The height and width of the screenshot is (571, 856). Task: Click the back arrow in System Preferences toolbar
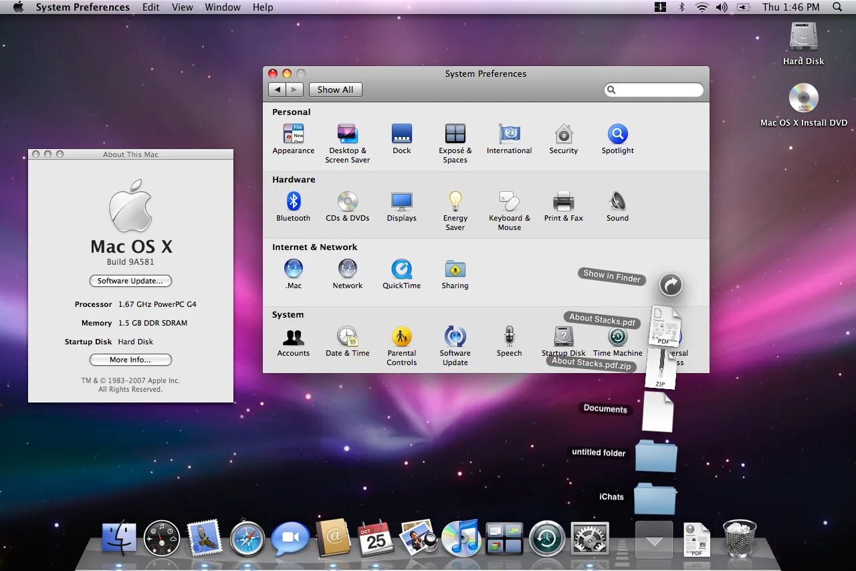277,90
